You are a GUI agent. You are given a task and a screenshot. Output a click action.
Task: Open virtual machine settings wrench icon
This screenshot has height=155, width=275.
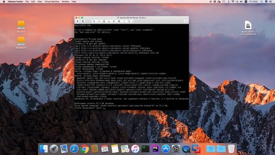(x=94, y=21)
